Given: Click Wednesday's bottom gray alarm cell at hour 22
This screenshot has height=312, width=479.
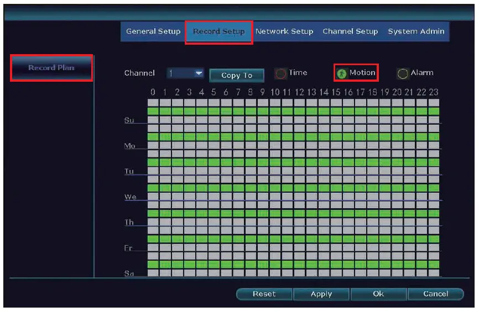Looking at the screenshot, I should [x=422, y=197].
